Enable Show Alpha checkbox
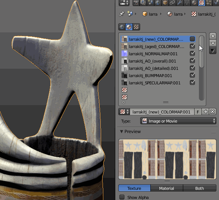 pyautogui.click(x=122, y=197)
